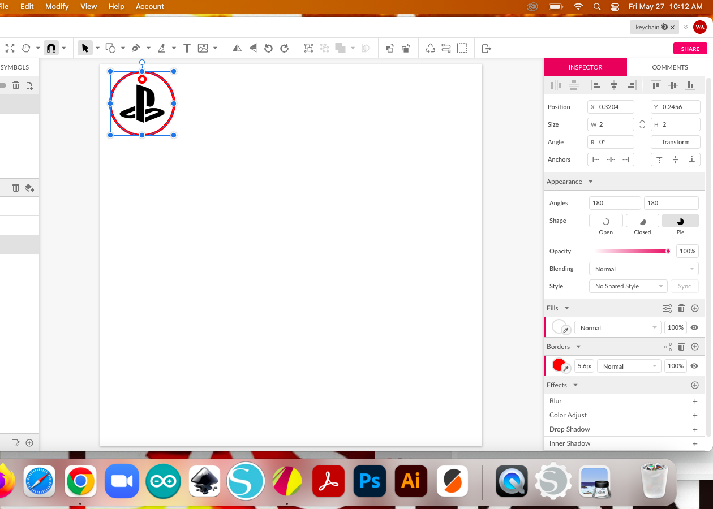Align selection to left edge icon

pos(596,85)
